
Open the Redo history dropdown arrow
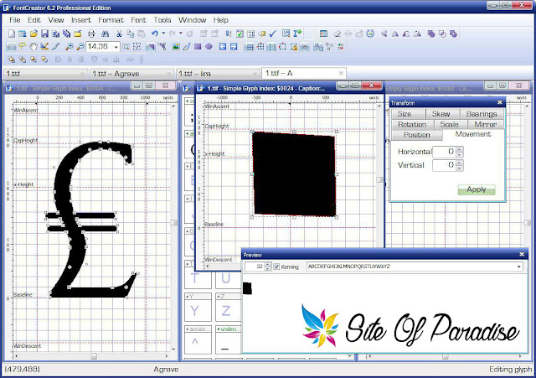(181, 34)
